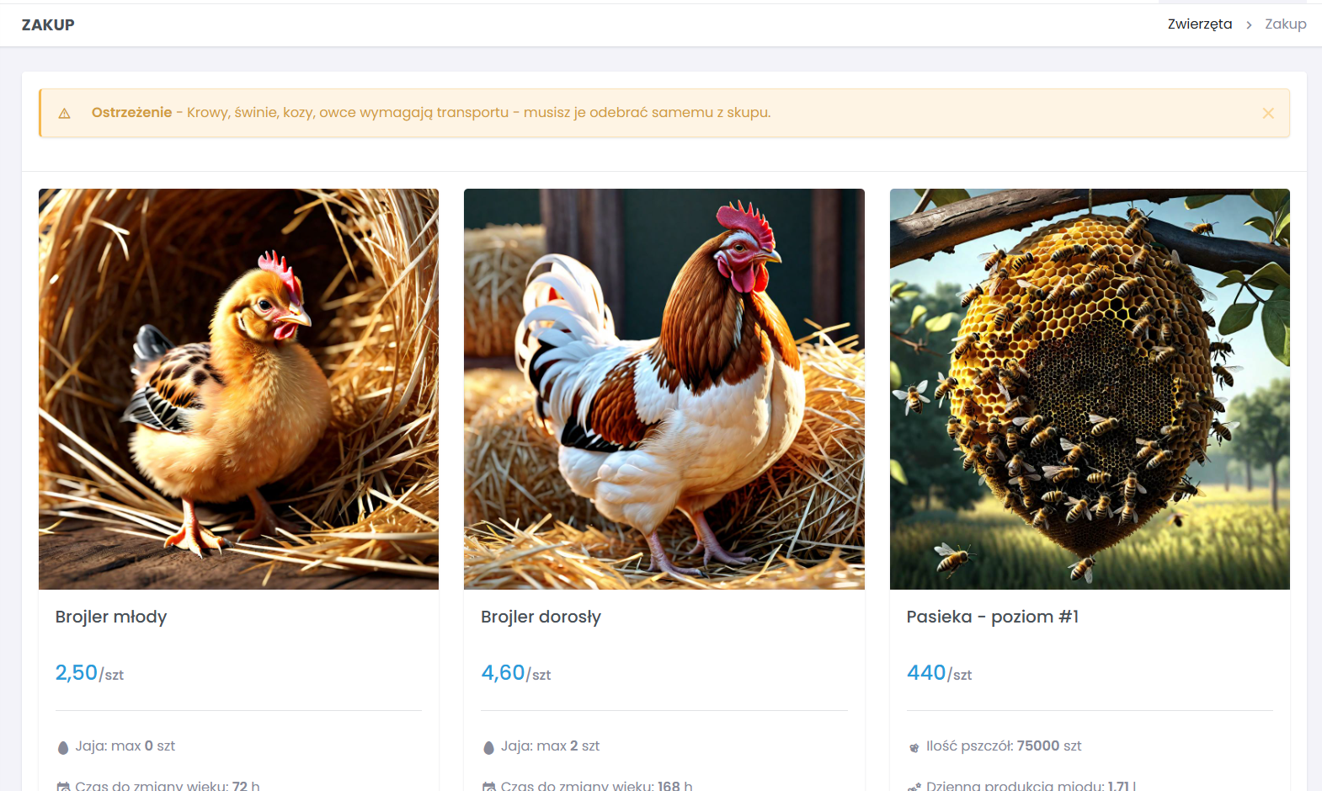Click the 440/szt price of Pasieka

[939, 673]
